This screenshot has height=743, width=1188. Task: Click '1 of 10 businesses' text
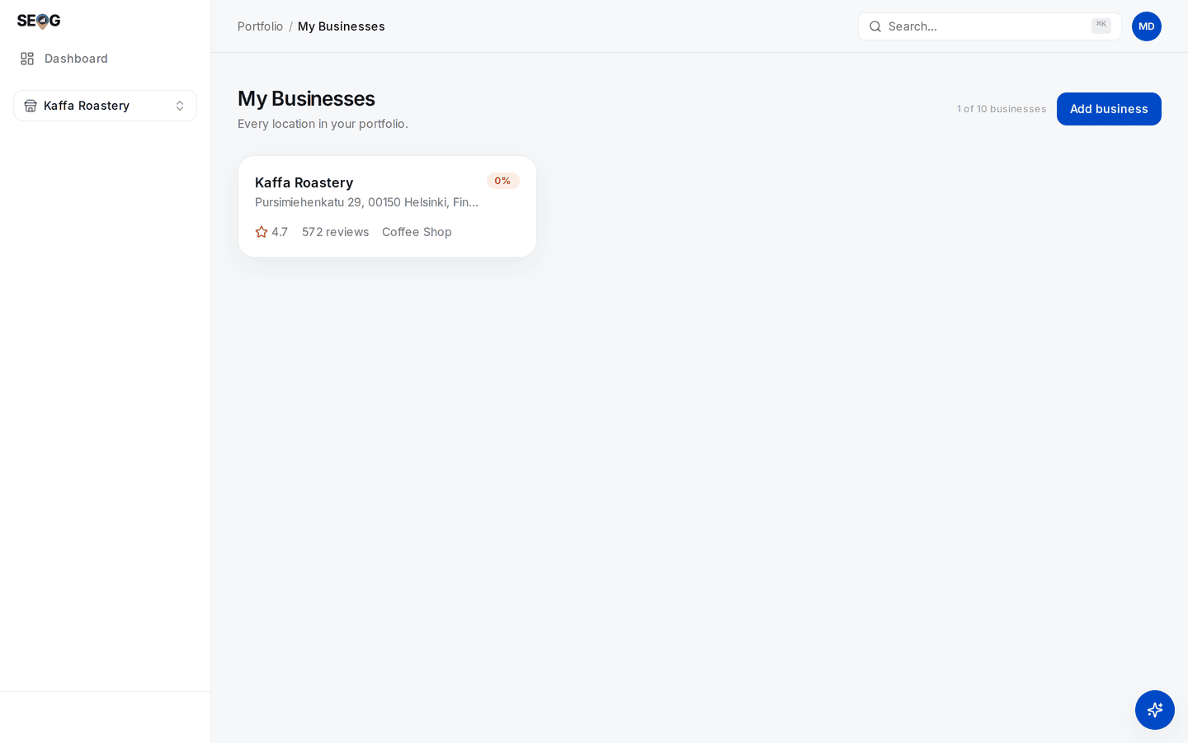point(1002,109)
